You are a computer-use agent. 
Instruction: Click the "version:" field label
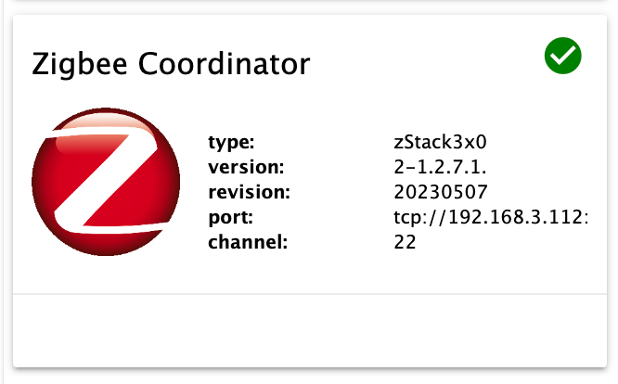tap(245, 168)
